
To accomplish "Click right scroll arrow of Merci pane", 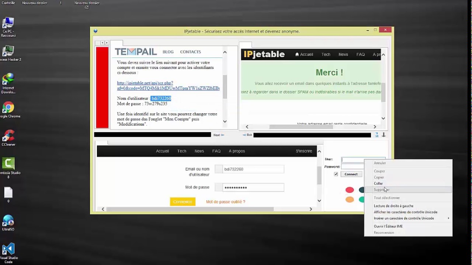I will pyautogui.click(x=375, y=127).
